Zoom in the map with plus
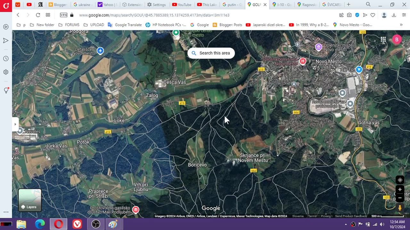410x230 pixels. point(400,189)
